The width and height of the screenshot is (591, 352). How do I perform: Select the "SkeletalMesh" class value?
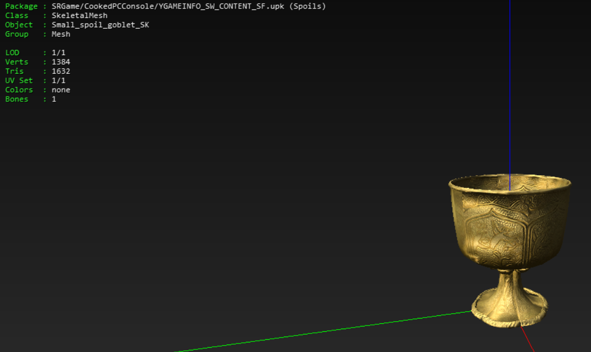[x=80, y=15]
